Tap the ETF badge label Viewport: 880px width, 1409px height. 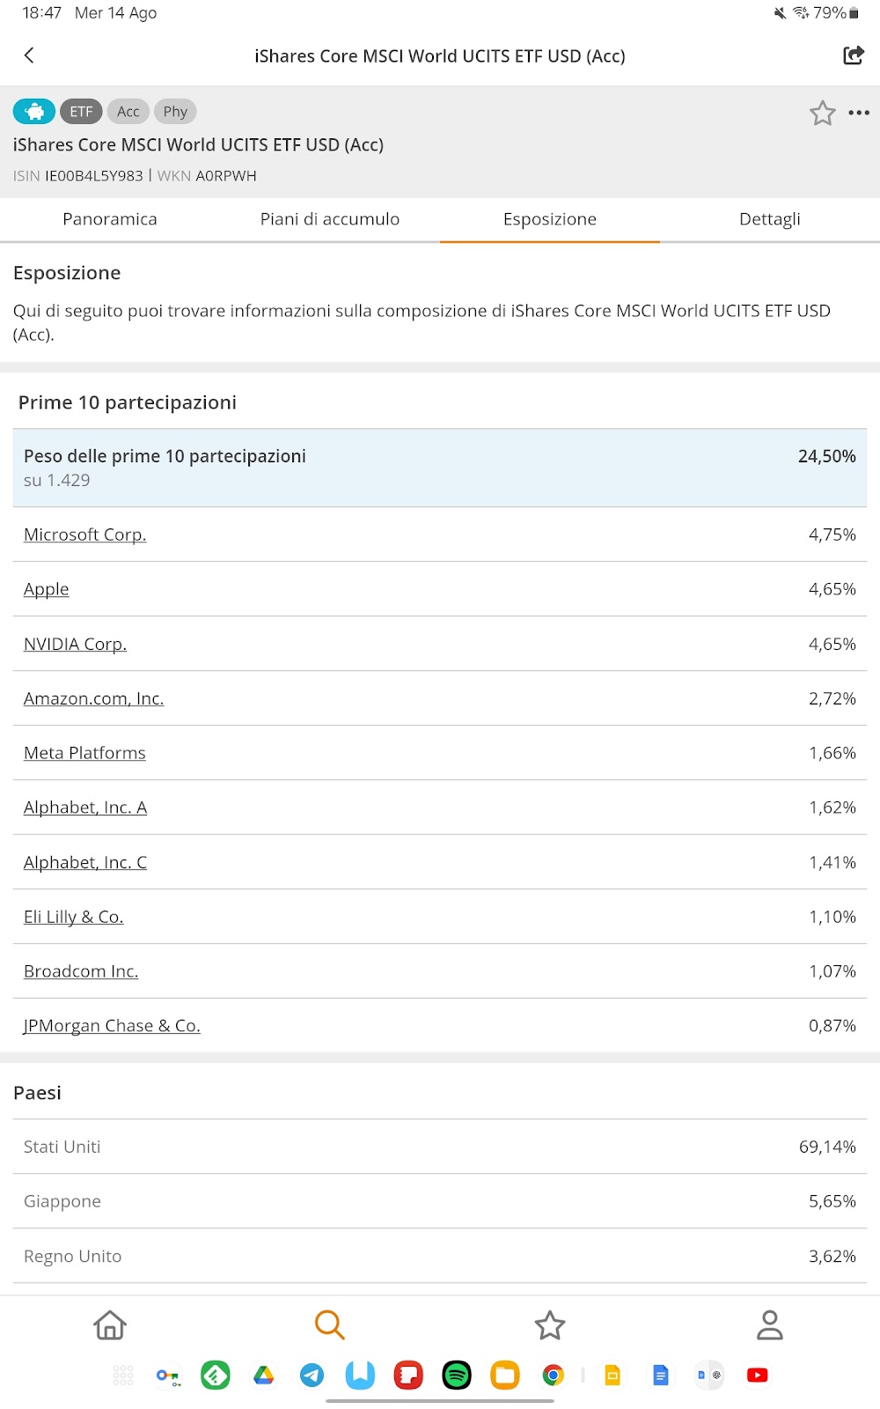click(x=81, y=112)
